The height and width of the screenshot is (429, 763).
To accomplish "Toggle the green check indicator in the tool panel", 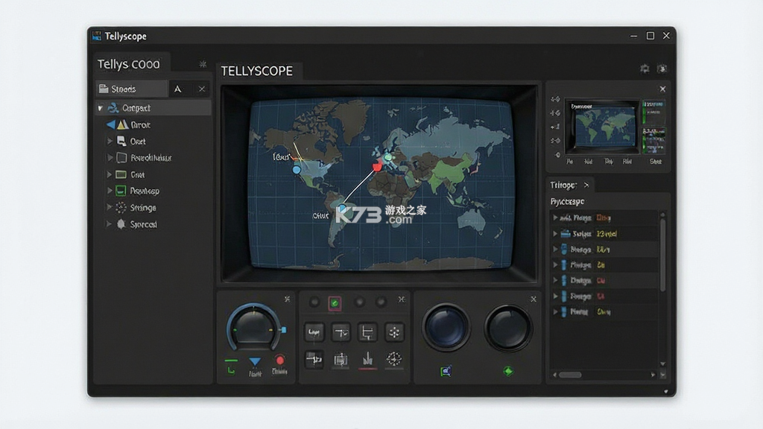I will point(335,303).
